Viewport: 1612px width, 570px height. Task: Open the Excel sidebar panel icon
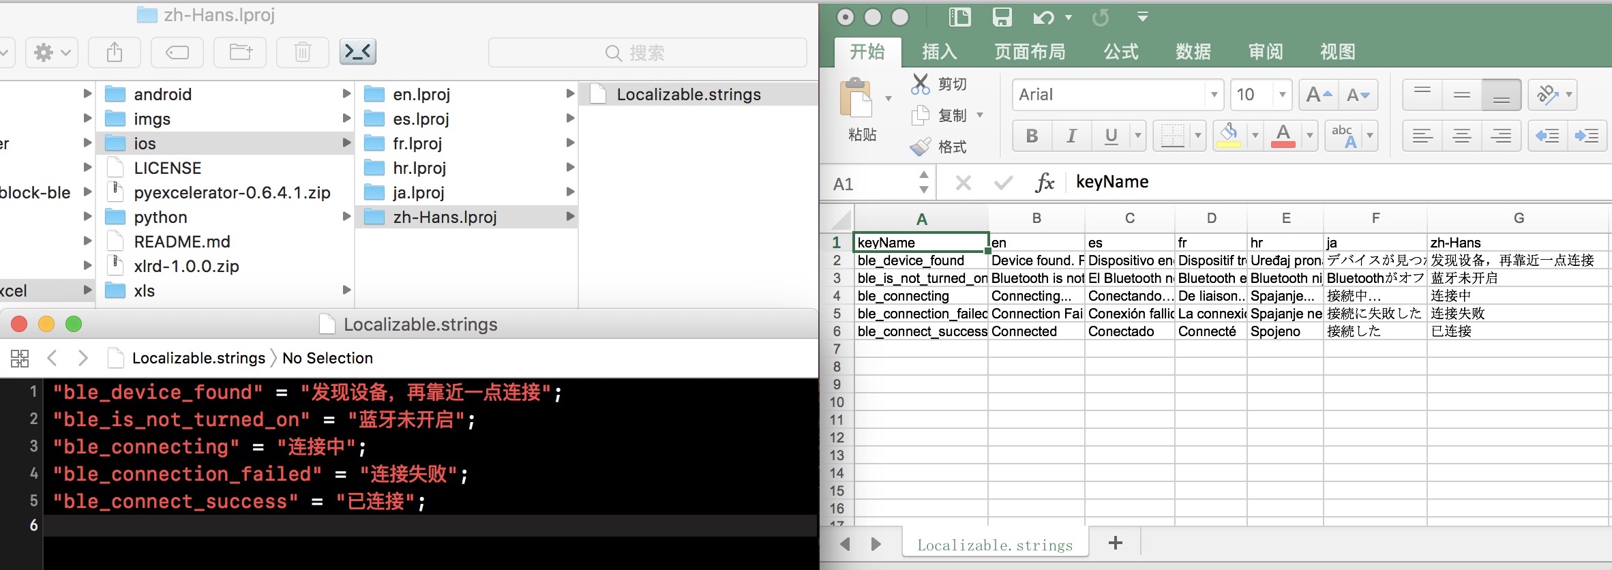click(x=959, y=17)
